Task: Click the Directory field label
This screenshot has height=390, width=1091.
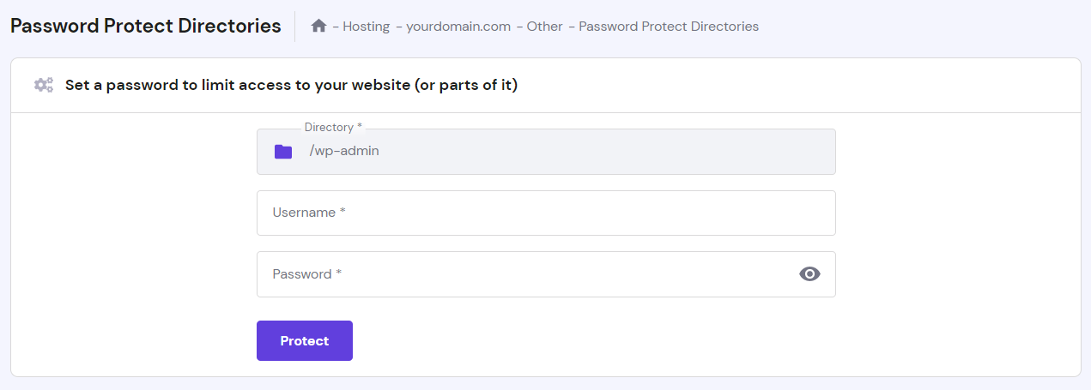Action: click(x=329, y=127)
